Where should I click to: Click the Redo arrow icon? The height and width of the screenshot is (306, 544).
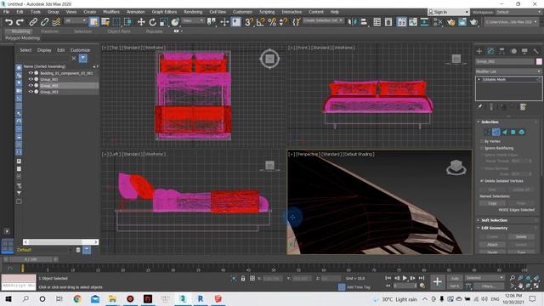pos(20,22)
